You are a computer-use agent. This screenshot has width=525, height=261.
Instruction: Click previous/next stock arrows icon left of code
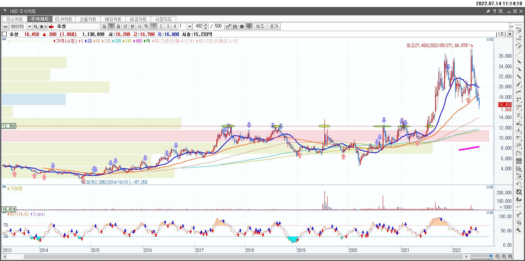(5, 27)
